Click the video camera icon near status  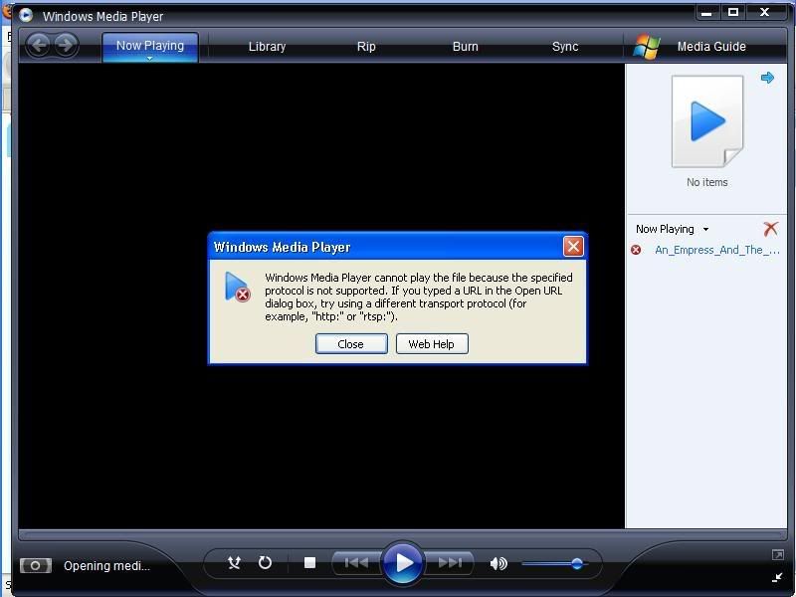(x=36, y=565)
